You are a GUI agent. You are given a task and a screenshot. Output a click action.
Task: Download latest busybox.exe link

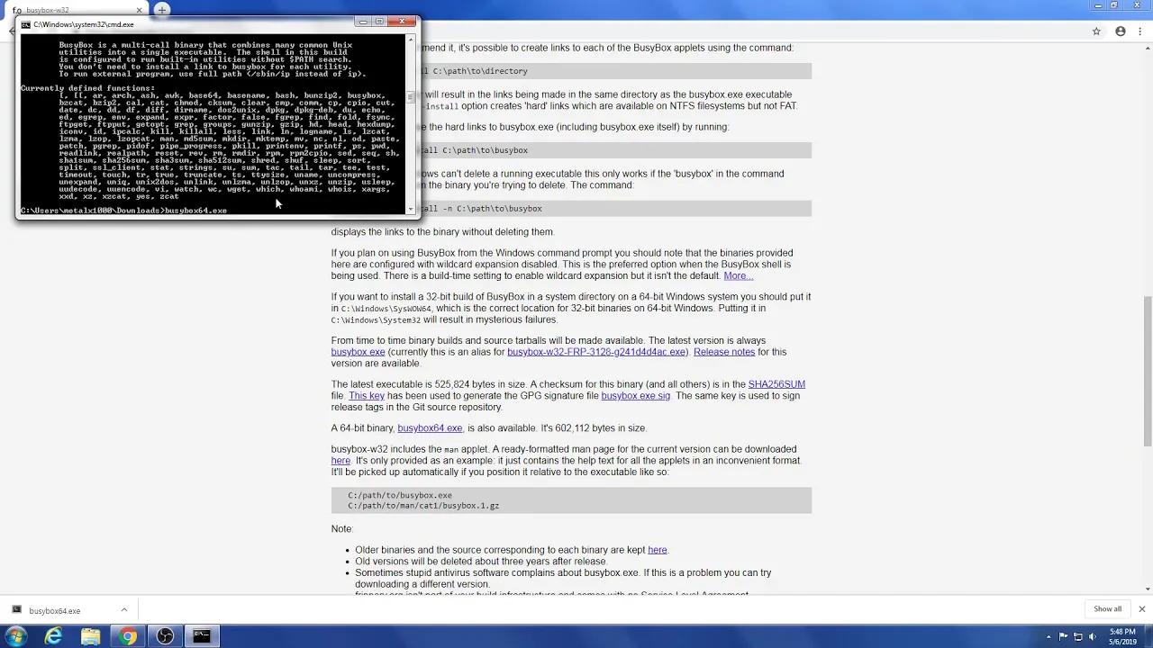point(358,352)
